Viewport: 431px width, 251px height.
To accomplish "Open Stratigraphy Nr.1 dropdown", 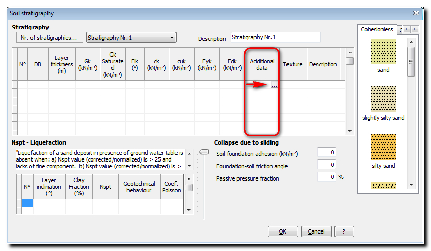I will point(131,38).
